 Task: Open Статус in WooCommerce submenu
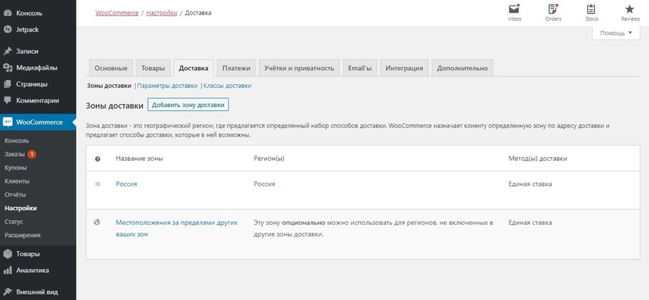pos(14,222)
